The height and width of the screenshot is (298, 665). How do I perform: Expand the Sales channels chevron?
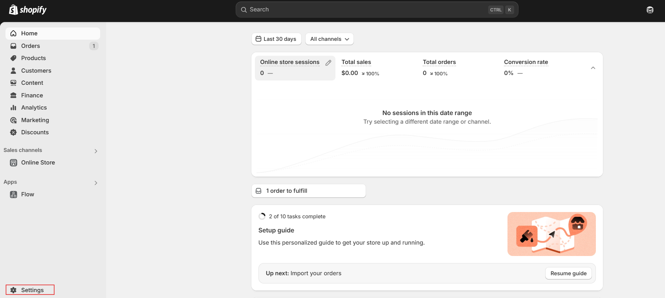pos(96,151)
